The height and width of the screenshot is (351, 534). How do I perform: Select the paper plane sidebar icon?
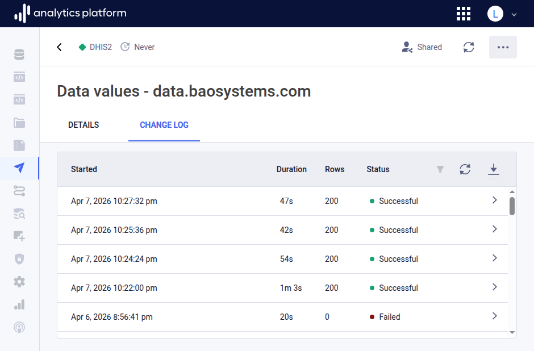coord(19,168)
